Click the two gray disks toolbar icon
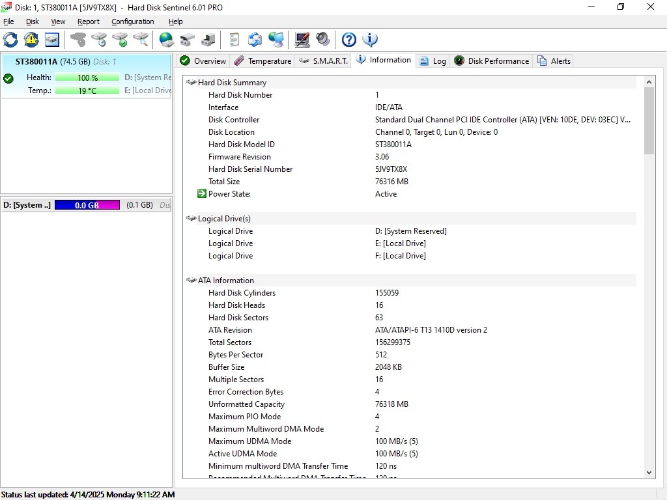 (187, 40)
